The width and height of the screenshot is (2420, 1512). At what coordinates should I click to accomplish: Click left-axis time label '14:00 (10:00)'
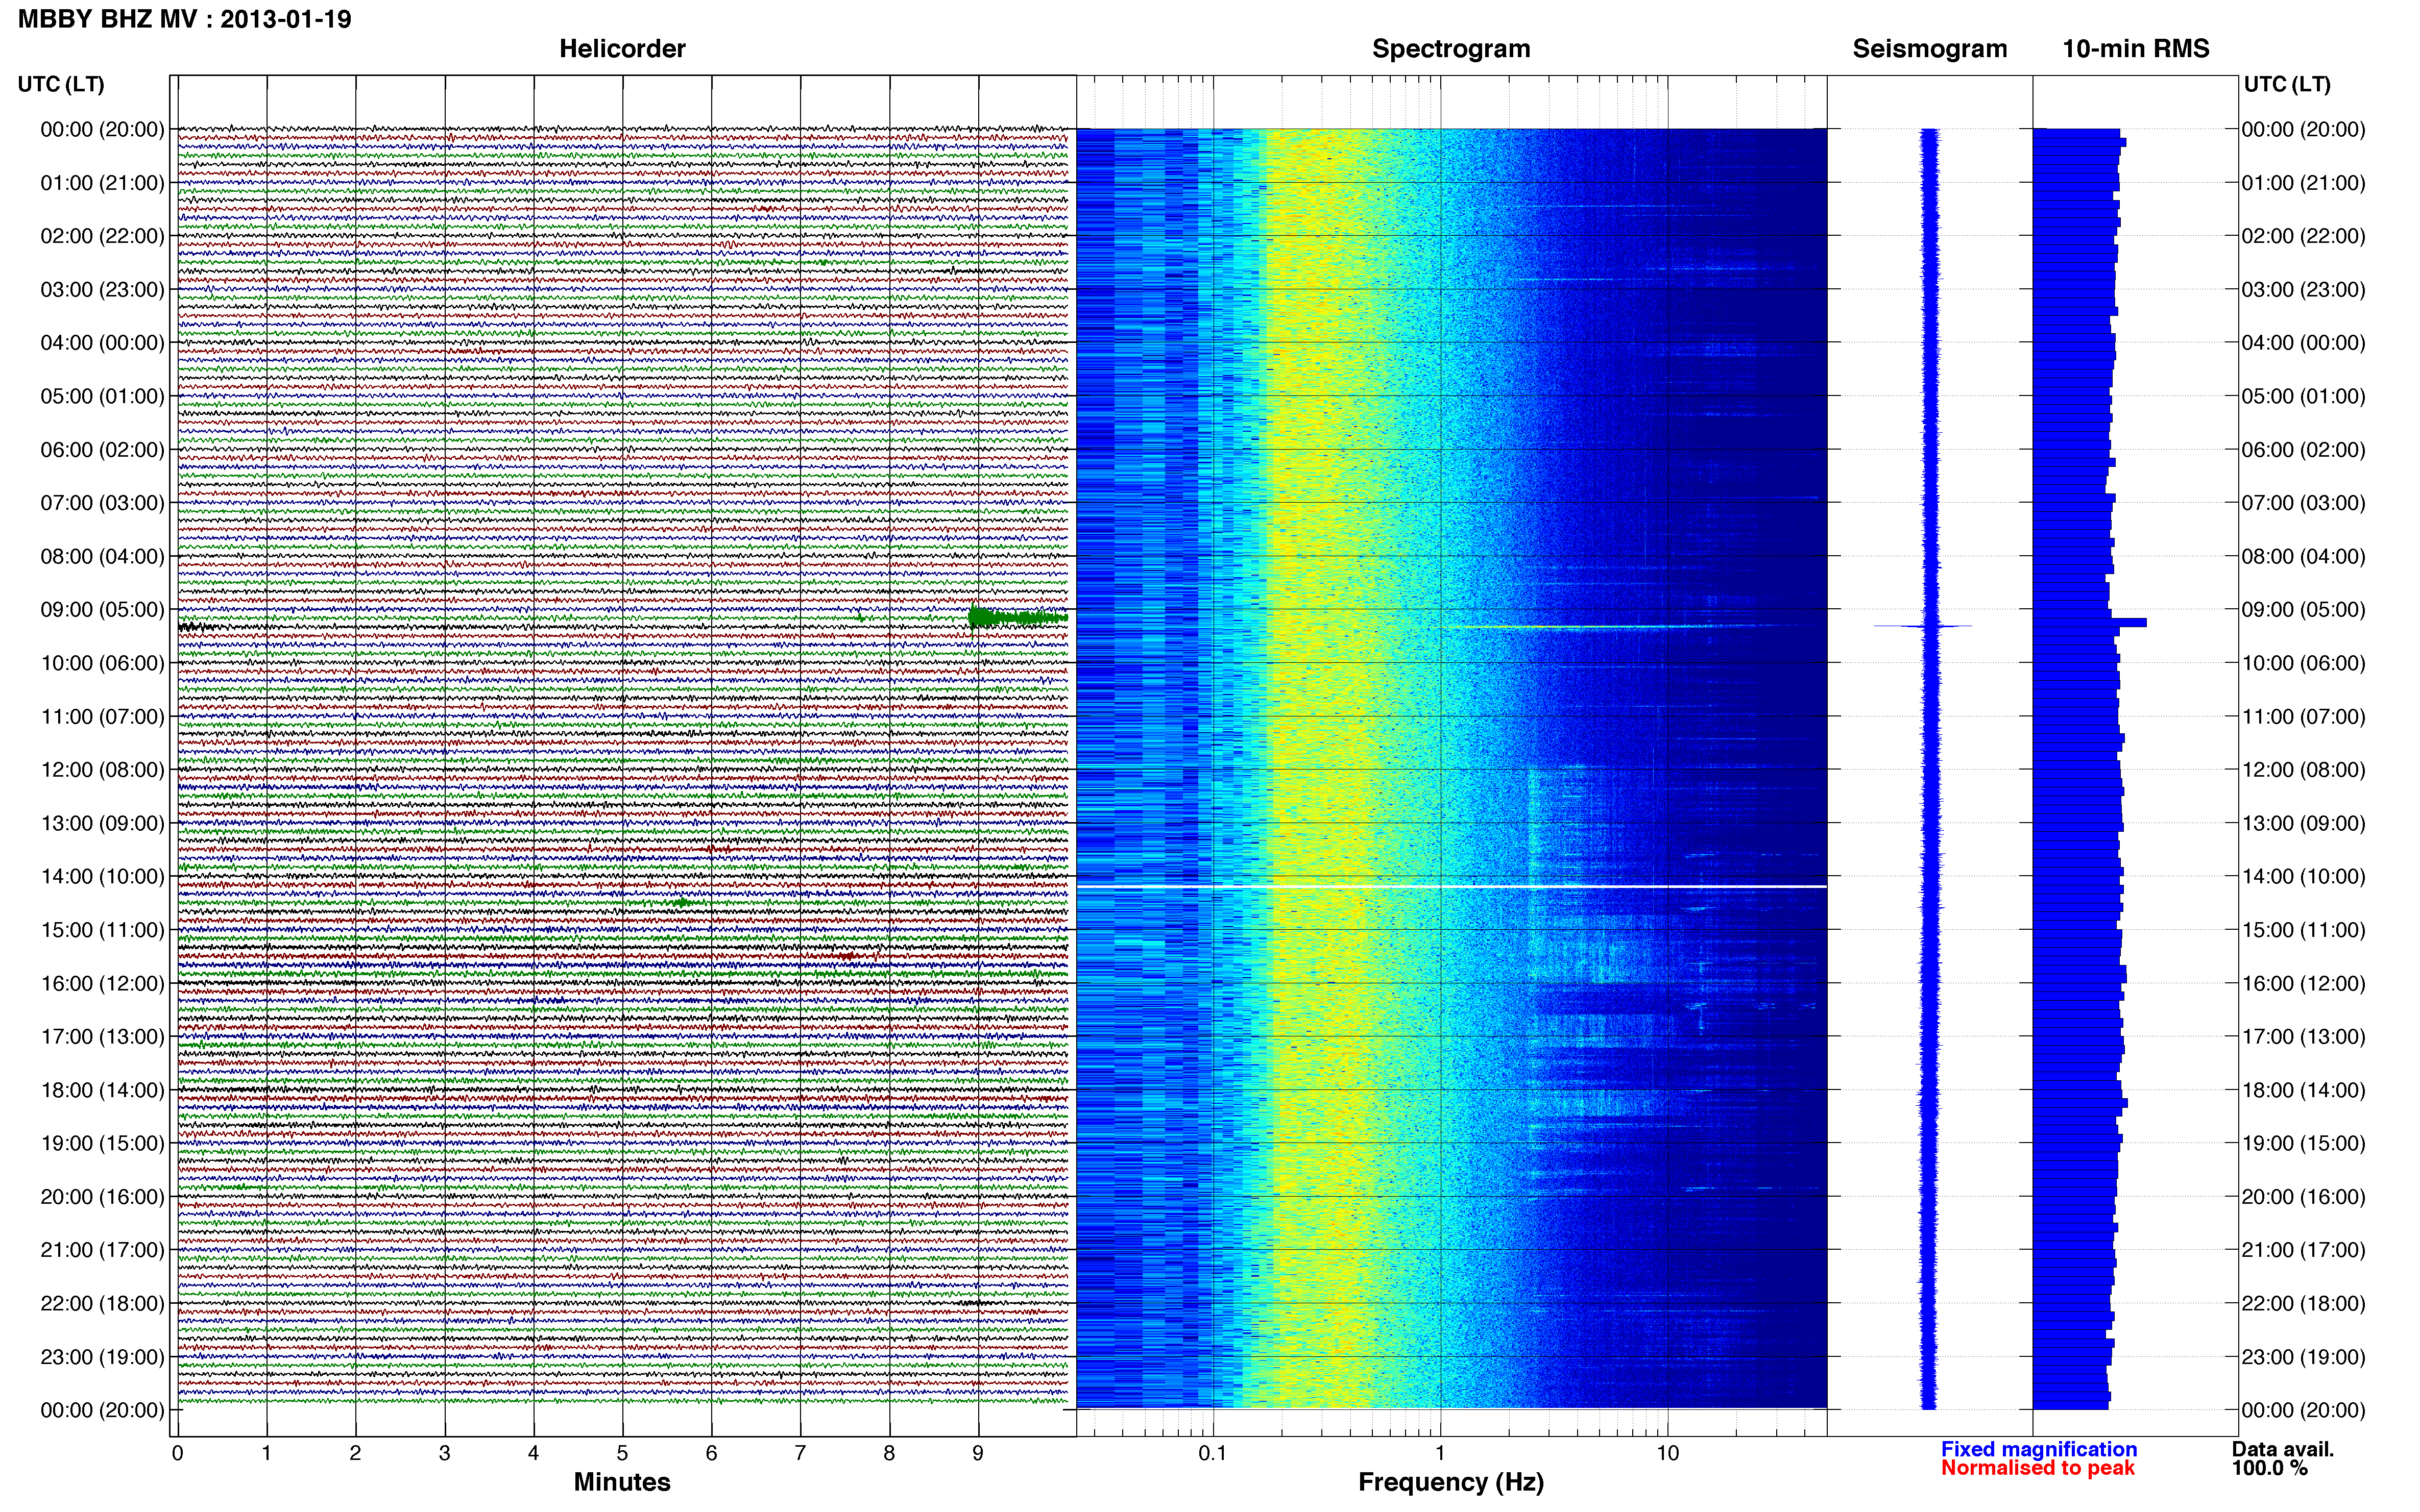click(x=102, y=877)
